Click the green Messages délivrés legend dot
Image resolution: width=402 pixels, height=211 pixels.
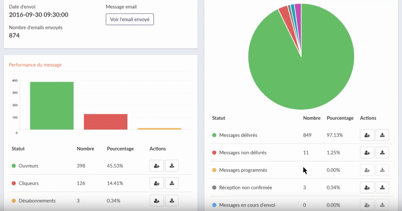pyautogui.click(x=214, y=135)
